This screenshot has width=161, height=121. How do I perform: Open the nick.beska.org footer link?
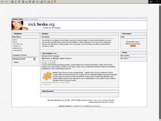(95, 106)
